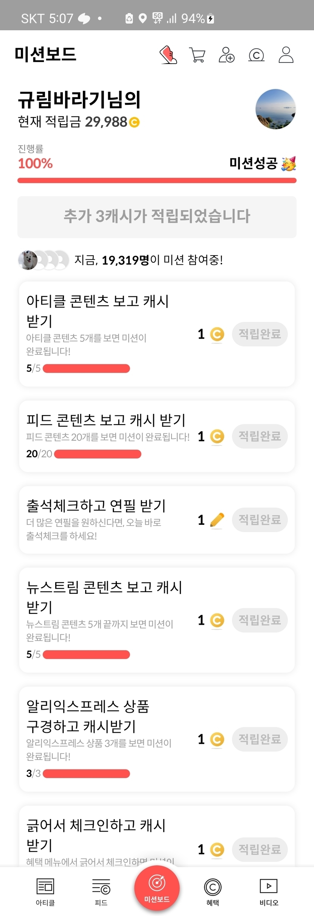Screen dimensions: 314x916
Task: Tap 적립완료 for 피드 콘텐츠 mission
Action: tap(260, 436)
